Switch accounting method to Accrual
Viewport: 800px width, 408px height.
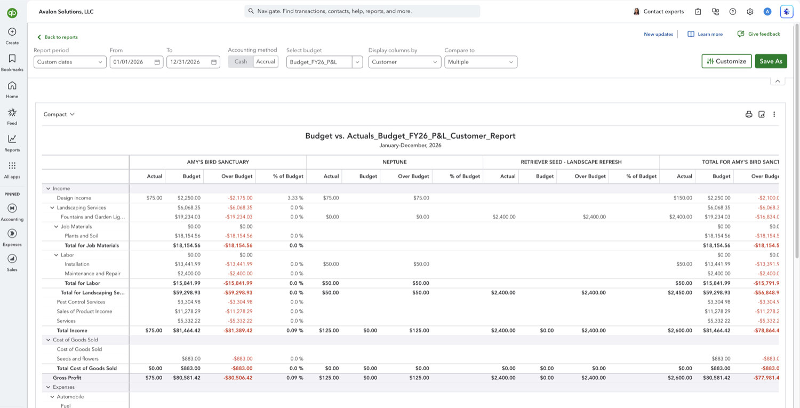point(266,61)
